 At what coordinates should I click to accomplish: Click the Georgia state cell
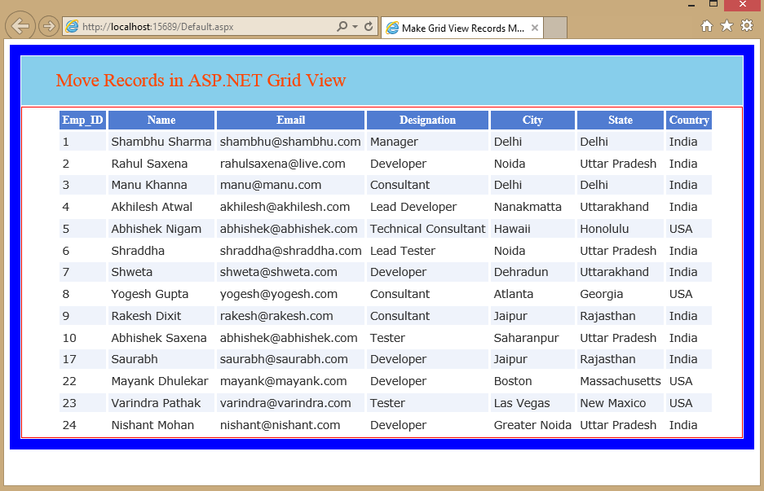click(x=620, y=294)
